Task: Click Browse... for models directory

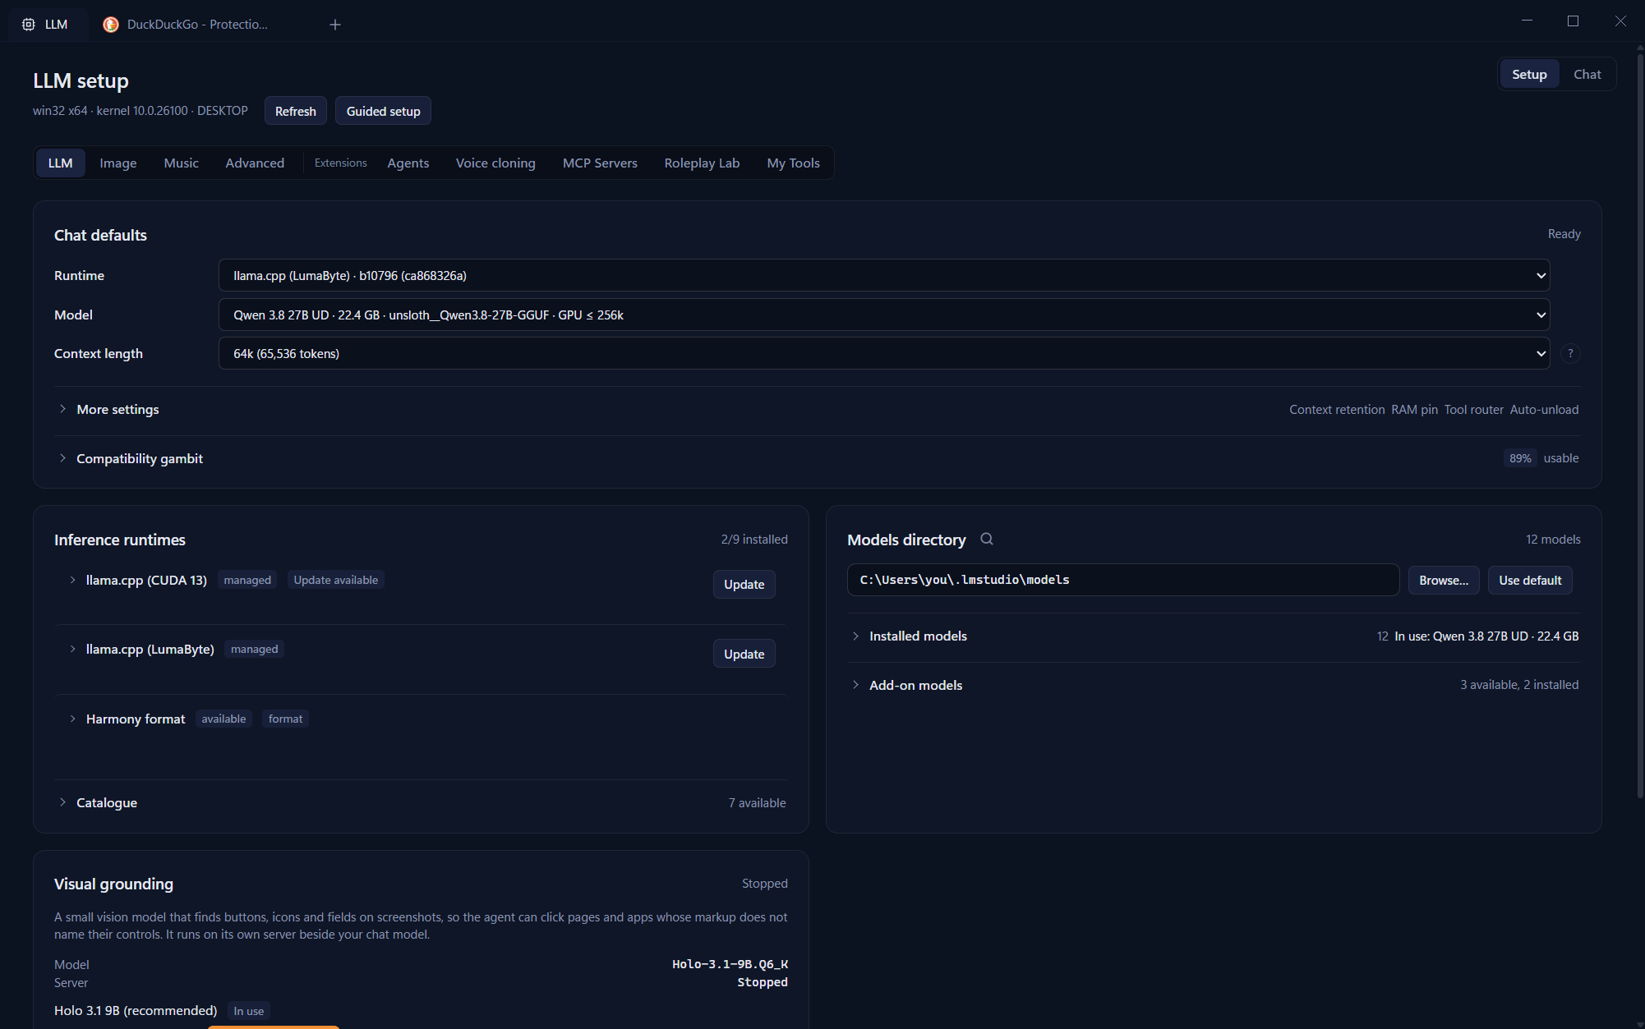Action: pyautogui.click(x=1444, y=581)
